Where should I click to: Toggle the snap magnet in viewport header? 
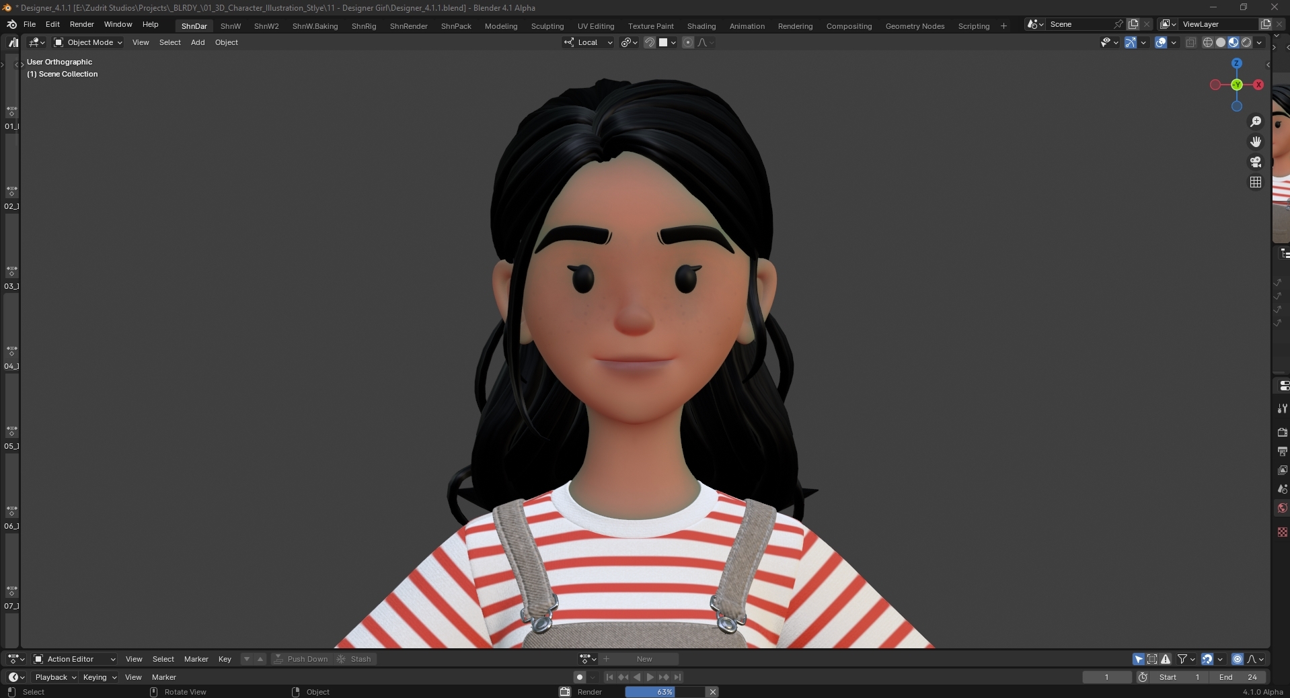click(650, 42)
